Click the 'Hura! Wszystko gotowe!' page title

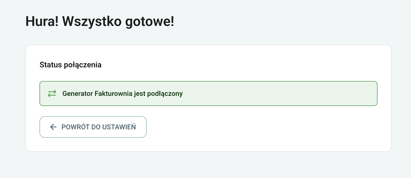(x=100, y=21)
